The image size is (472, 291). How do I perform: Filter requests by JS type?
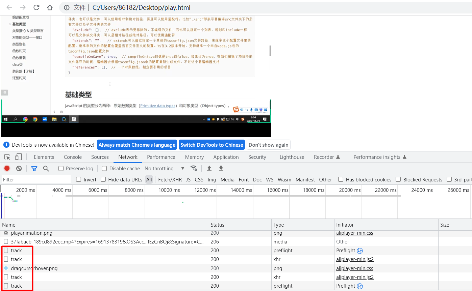tap(188, 179)
